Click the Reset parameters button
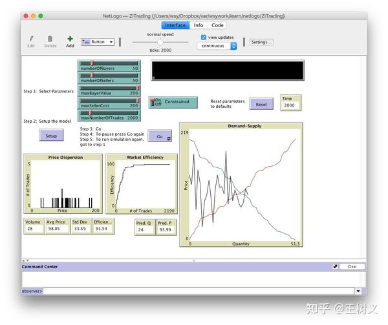The height and width of the screenshot is (325, 388). [261, 104]
